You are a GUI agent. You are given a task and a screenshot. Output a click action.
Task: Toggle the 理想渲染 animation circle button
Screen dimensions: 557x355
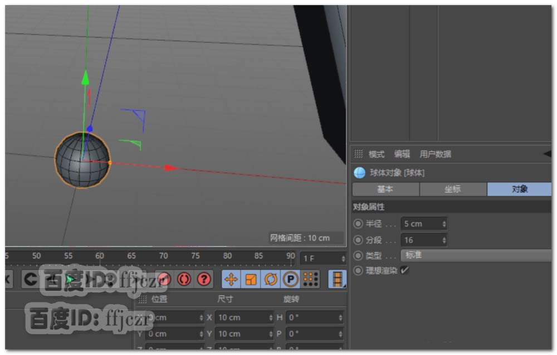coord(358,270)
